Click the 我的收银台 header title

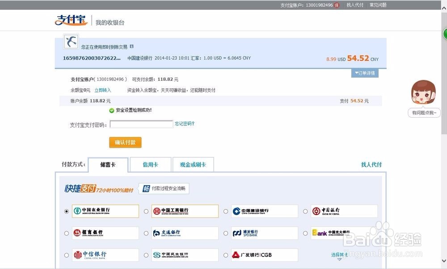[110, 22]
